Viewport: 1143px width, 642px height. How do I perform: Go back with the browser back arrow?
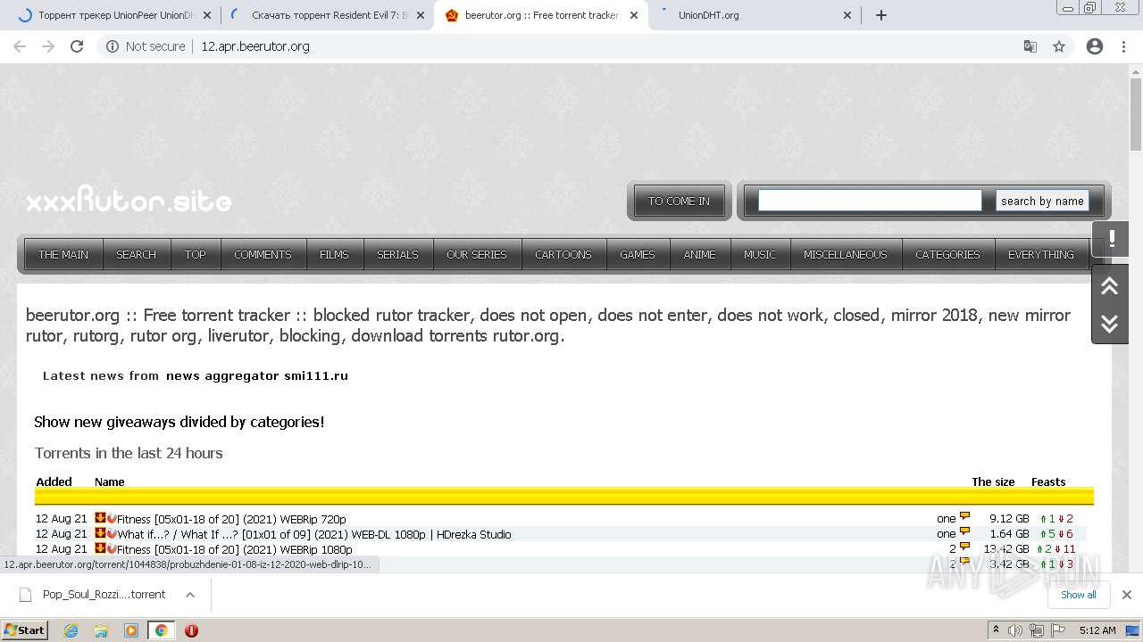tap(20, 46)
